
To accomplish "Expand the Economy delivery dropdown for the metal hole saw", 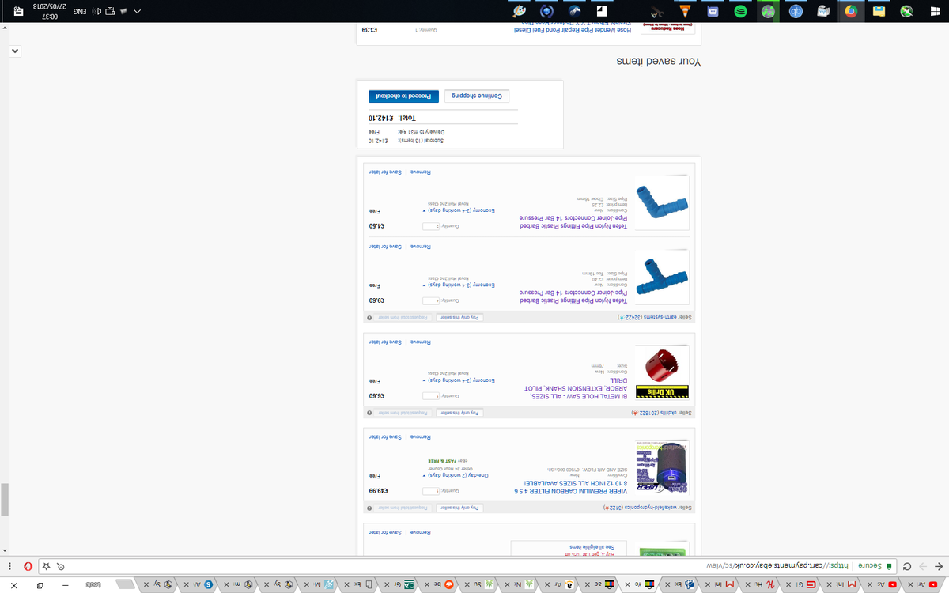I will (x=422, y=380).
